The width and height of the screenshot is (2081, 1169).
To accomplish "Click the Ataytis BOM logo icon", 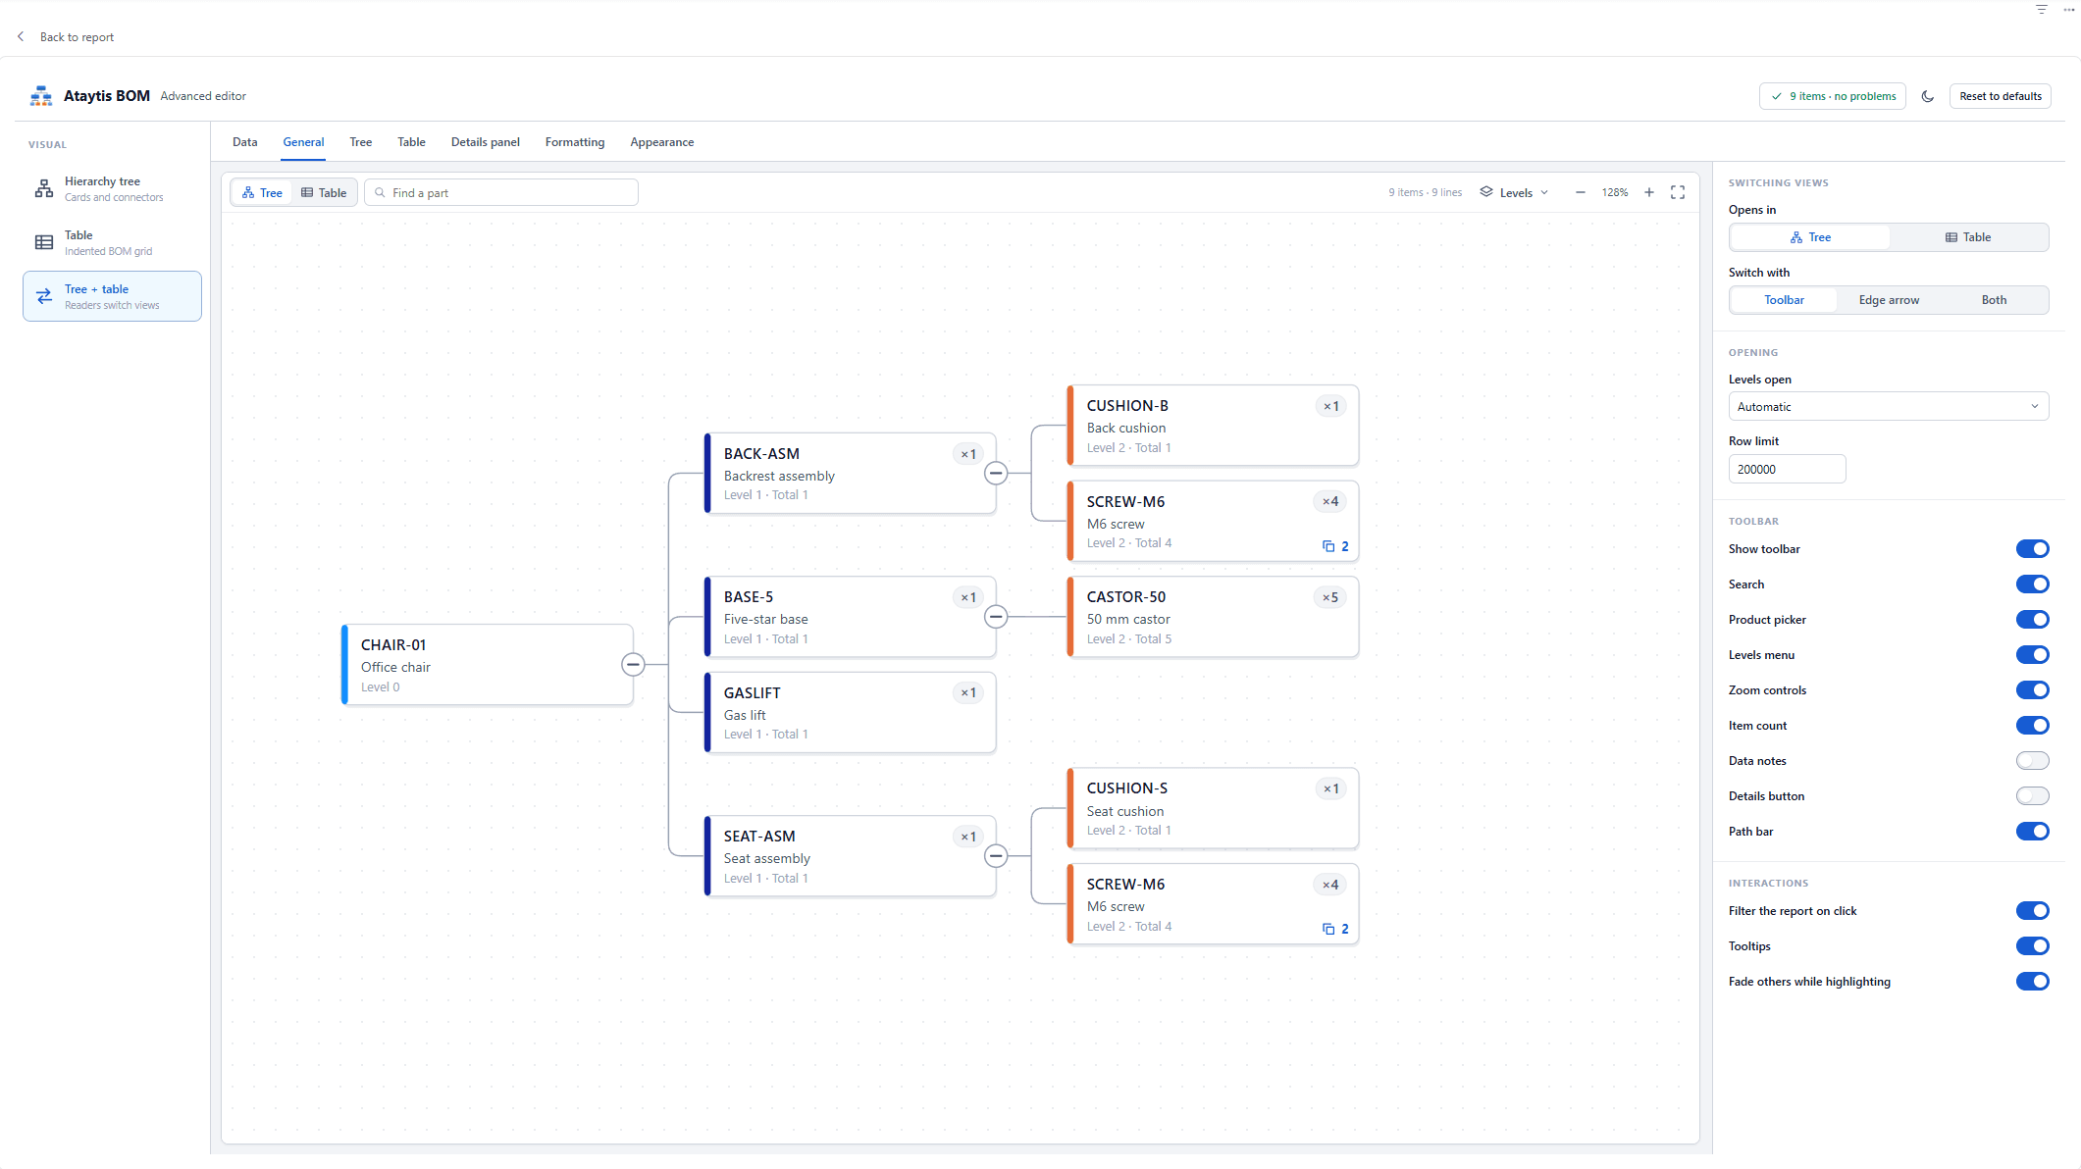I will pyautogui.click(x=41, y=96).
